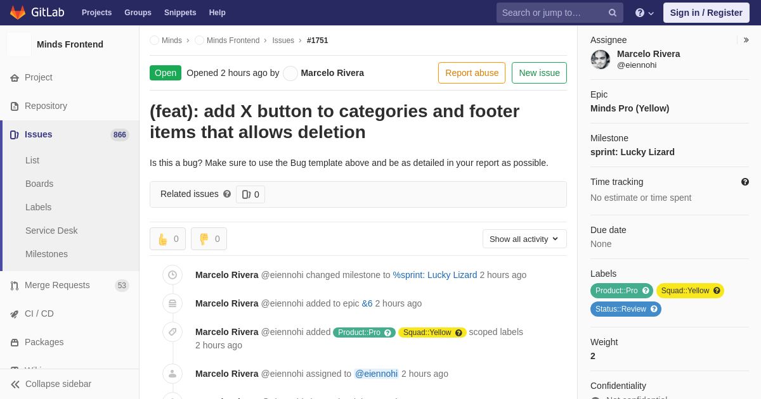
Task: Click the milestone clock activity icon
Action: 172,275
